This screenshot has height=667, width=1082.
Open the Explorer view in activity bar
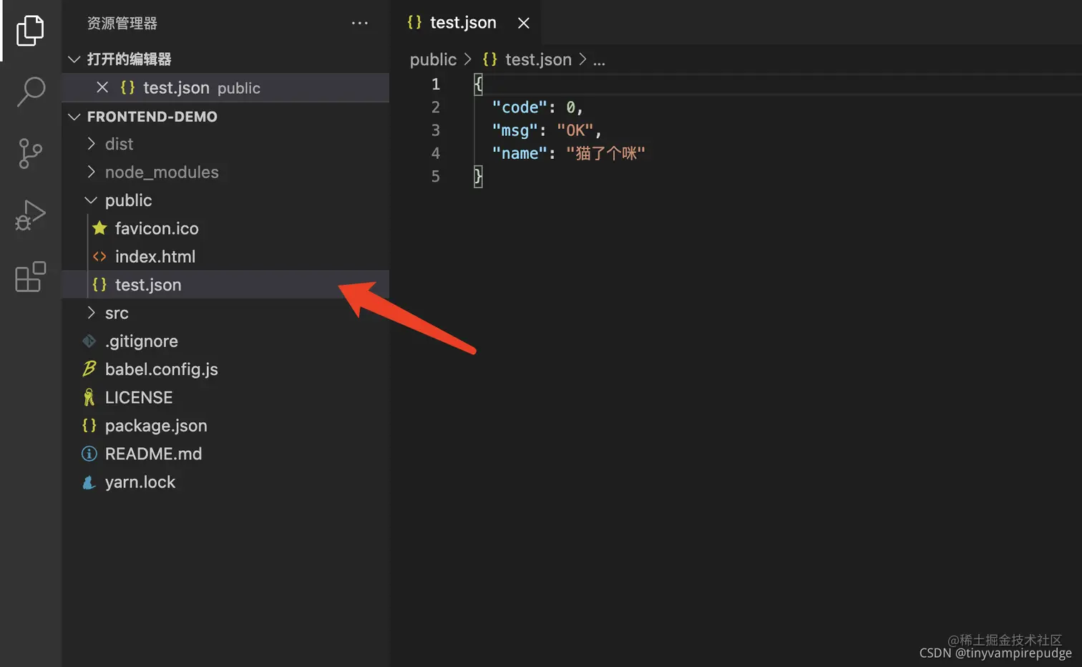tap(30, 30)
